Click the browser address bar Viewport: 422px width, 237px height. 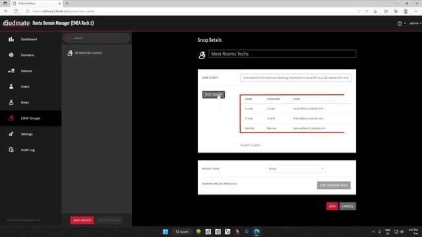[189, 11]
